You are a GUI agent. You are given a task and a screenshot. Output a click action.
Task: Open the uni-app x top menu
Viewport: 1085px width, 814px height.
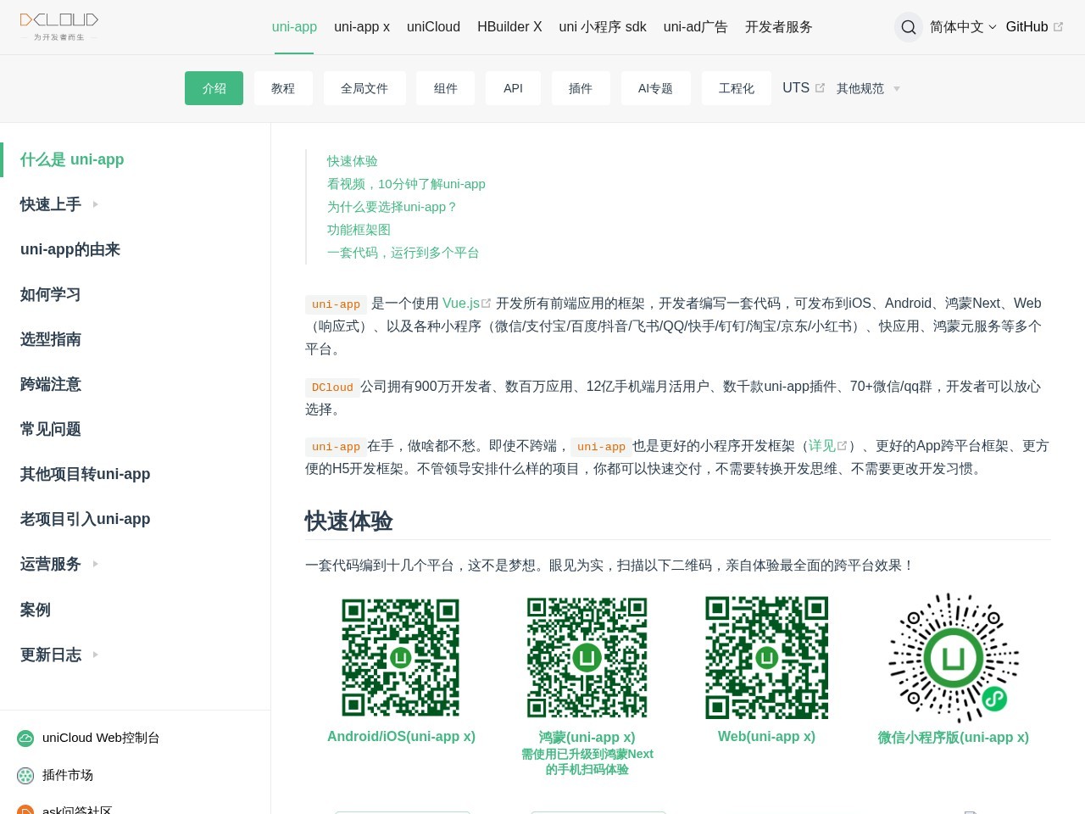pos(362,27)
